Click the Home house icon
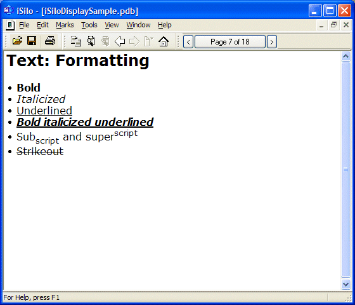The height and width of the screenshot is (305, 355). click(x=164, y=41)
